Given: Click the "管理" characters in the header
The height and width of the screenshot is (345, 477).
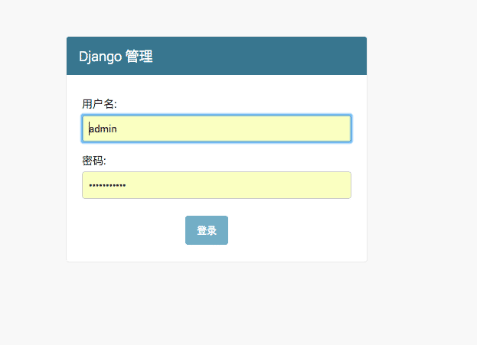Looking at the screenshot, I should (x=139, y=57).
